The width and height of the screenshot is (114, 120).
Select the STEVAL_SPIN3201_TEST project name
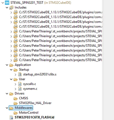(x=27, y=3)
